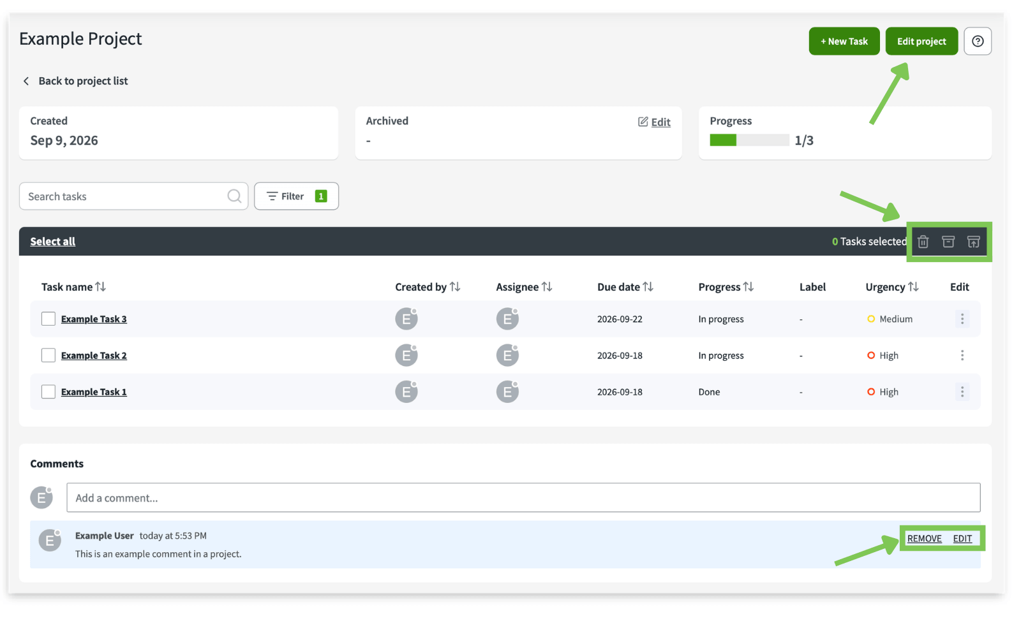The height and width of the screenshot is (621, 1021).
Task: Open three-dot menu for Example Task 3
Action: pos(962,319)
